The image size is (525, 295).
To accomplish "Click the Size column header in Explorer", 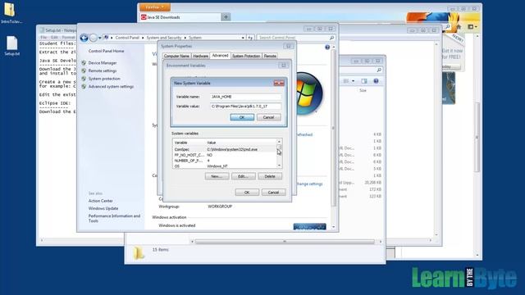I will tap(363, 91).
